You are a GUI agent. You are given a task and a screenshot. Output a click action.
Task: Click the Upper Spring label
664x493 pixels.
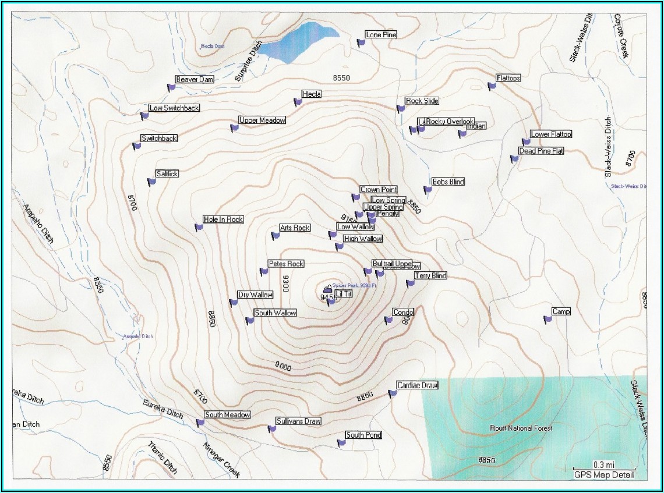pyautogui.click(x=383, y=207)
